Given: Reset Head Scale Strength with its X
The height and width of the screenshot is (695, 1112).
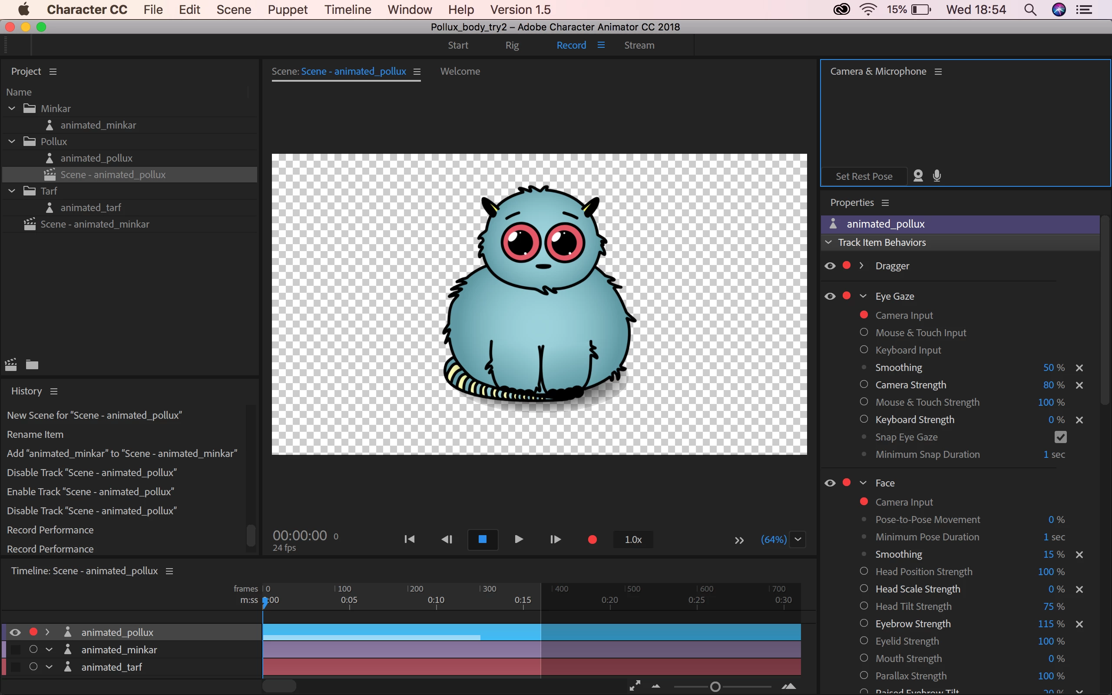Looking at the screenshot, I should coord(1079,589).
